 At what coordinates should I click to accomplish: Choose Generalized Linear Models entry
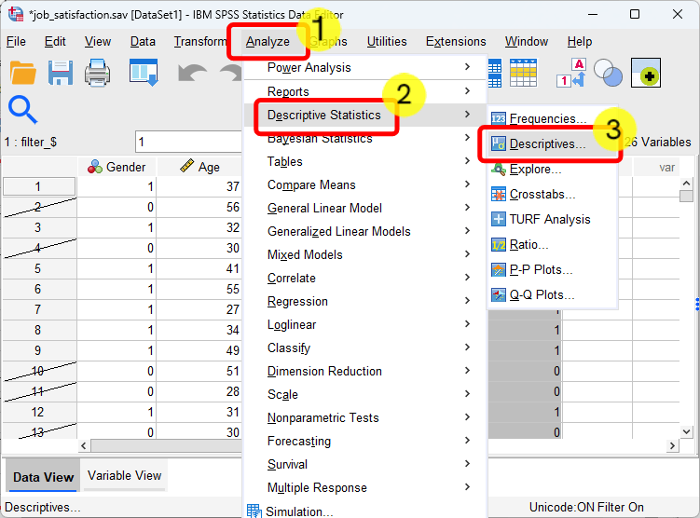[x=365, y=232]
